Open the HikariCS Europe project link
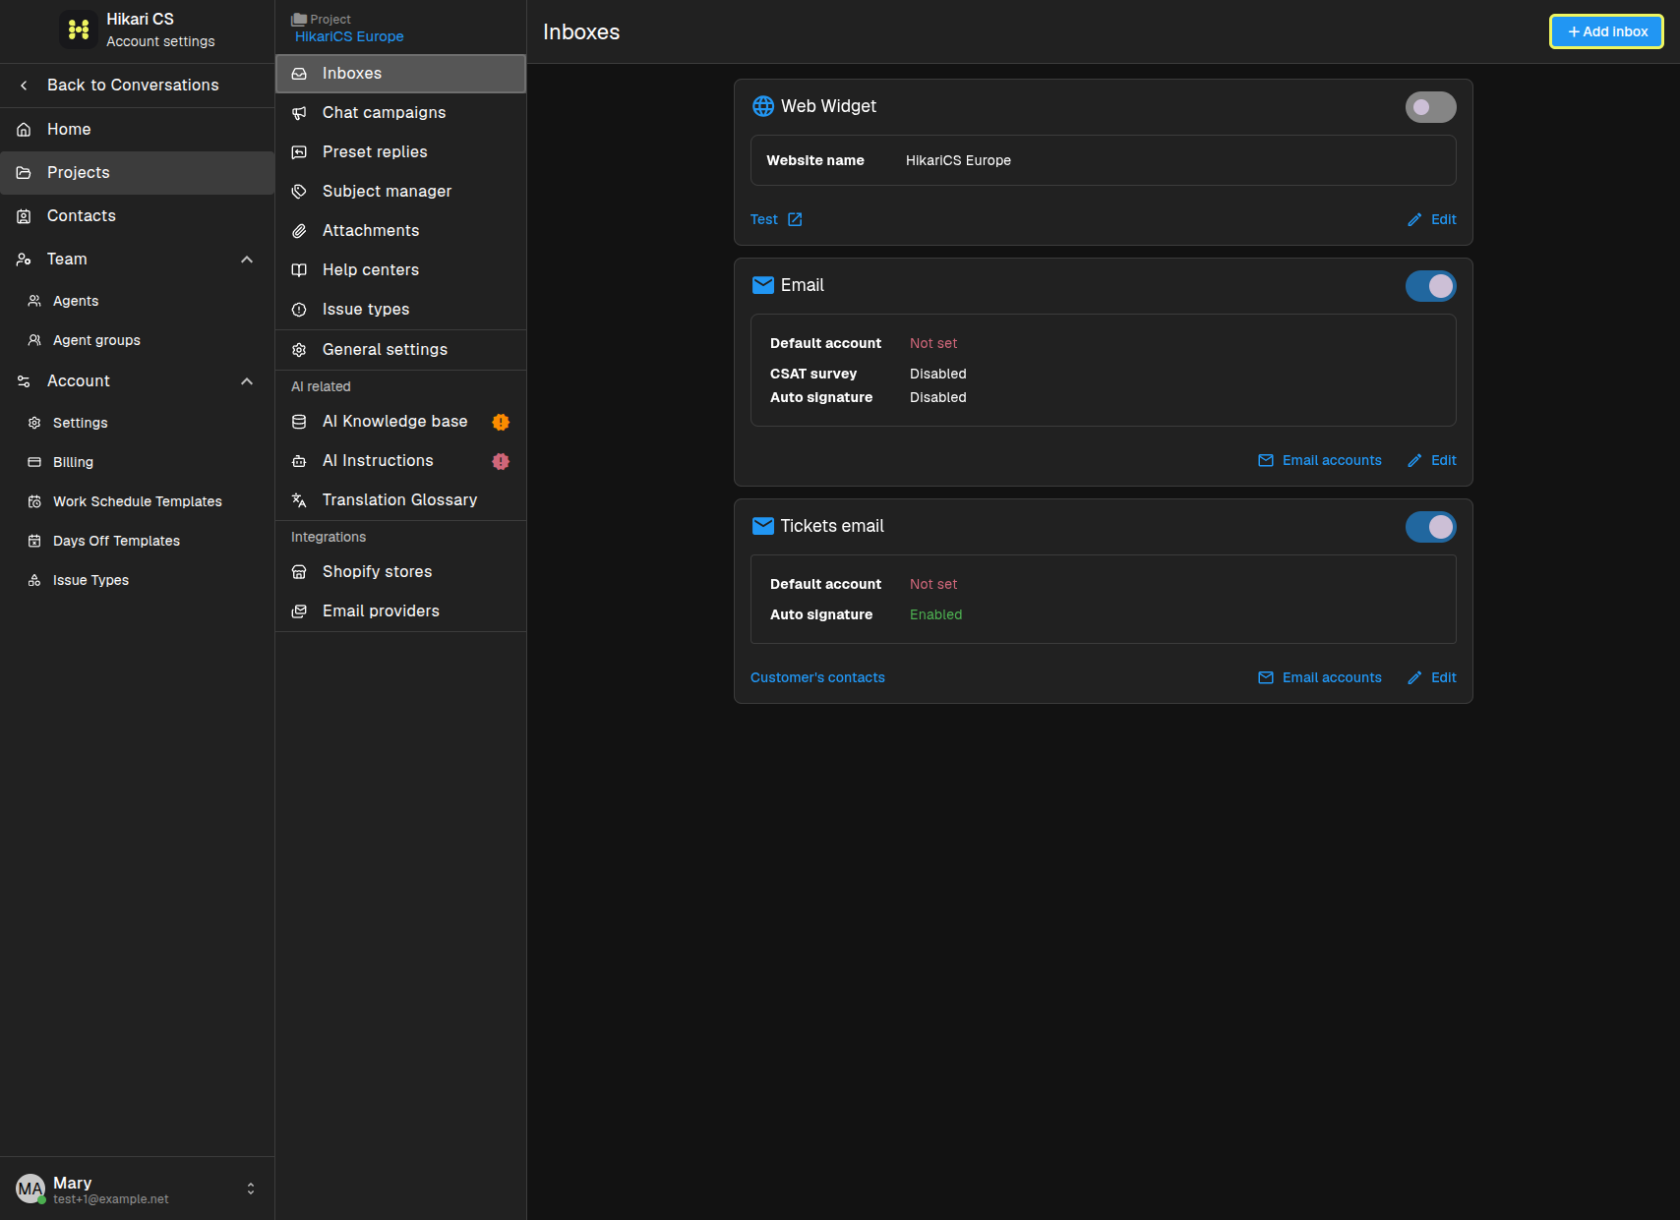 (x=349, y=36)
